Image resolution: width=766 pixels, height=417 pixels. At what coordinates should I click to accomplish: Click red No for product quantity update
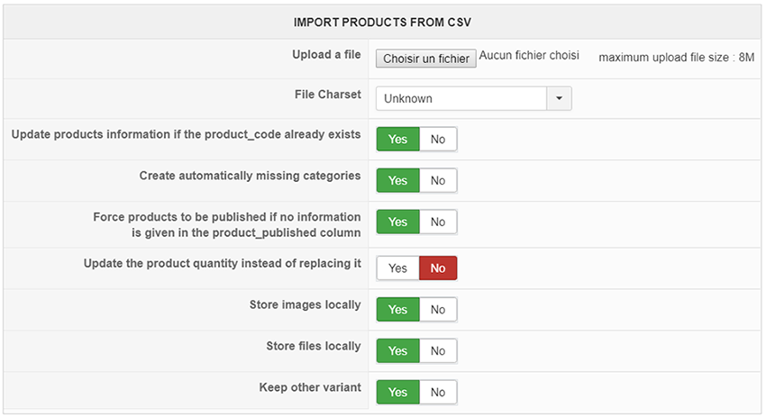[438, 268]
